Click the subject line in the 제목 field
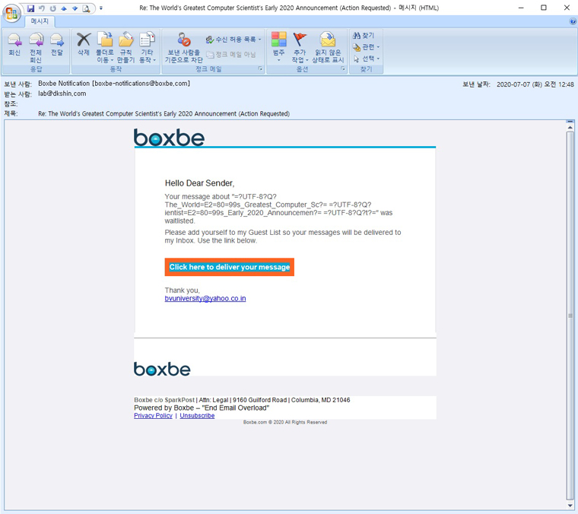This screenshot has height=514, width=578. click(x=164, y=114)
